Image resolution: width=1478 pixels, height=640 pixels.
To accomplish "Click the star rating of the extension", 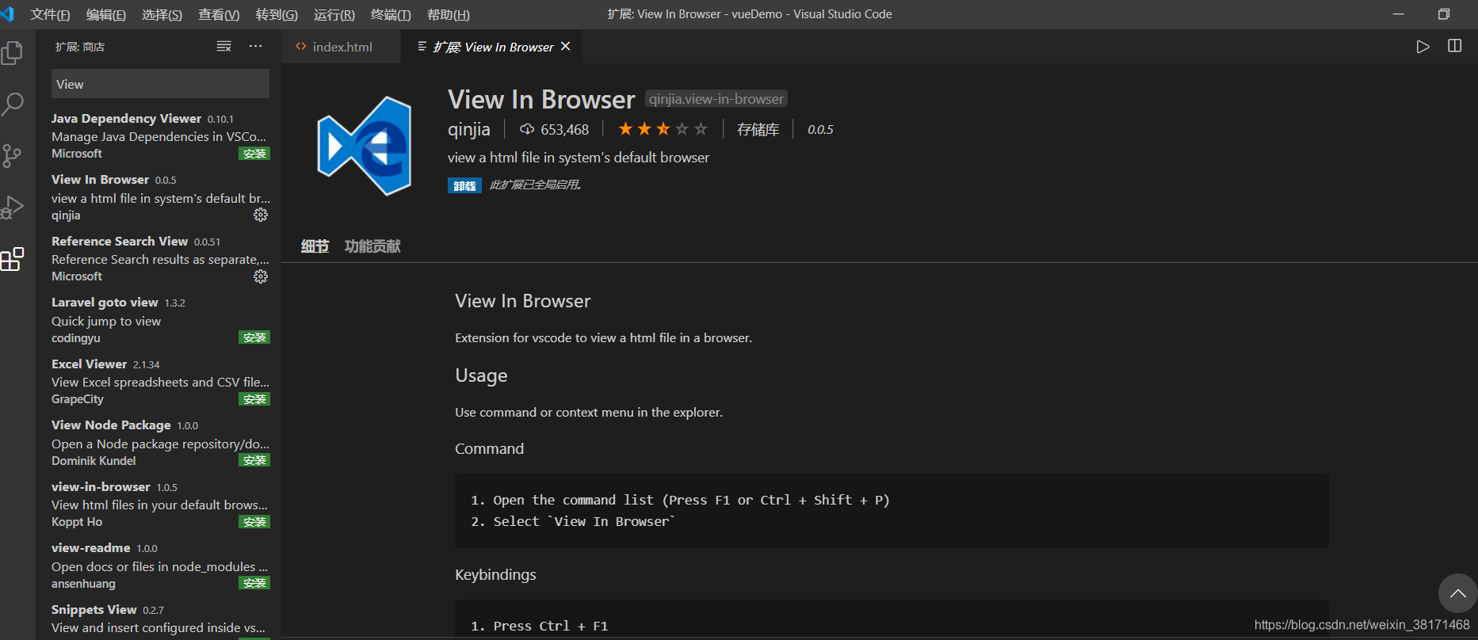I will pos(663,129).
